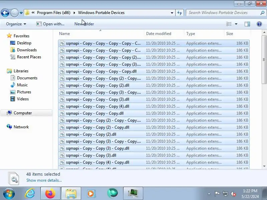This screenshot has width=267, height=200.
Task: Click the scroll up arrow of file list
Action: (264, 32)
